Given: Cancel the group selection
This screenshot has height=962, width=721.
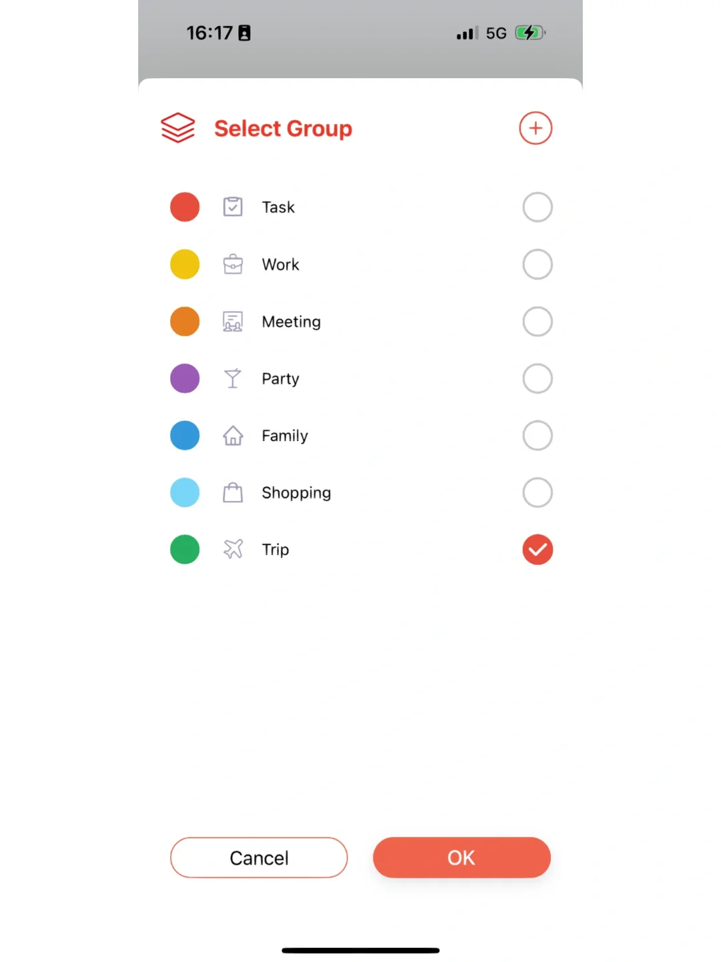Looking at the screenshot, I should [259, 858].
